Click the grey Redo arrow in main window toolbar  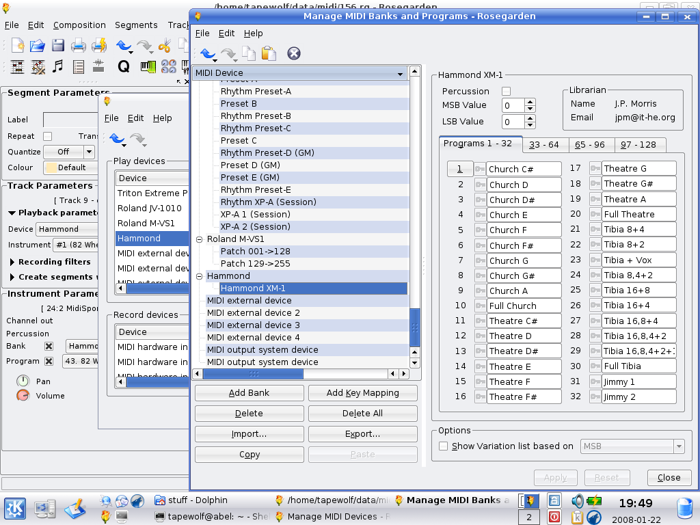pyautogui.click(x=144, y=46)
